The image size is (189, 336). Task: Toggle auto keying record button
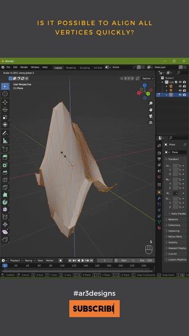(61, 260)
